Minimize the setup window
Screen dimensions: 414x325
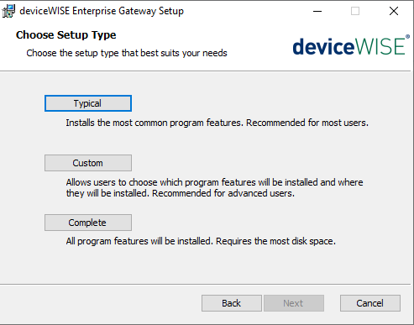click(317, 11)
